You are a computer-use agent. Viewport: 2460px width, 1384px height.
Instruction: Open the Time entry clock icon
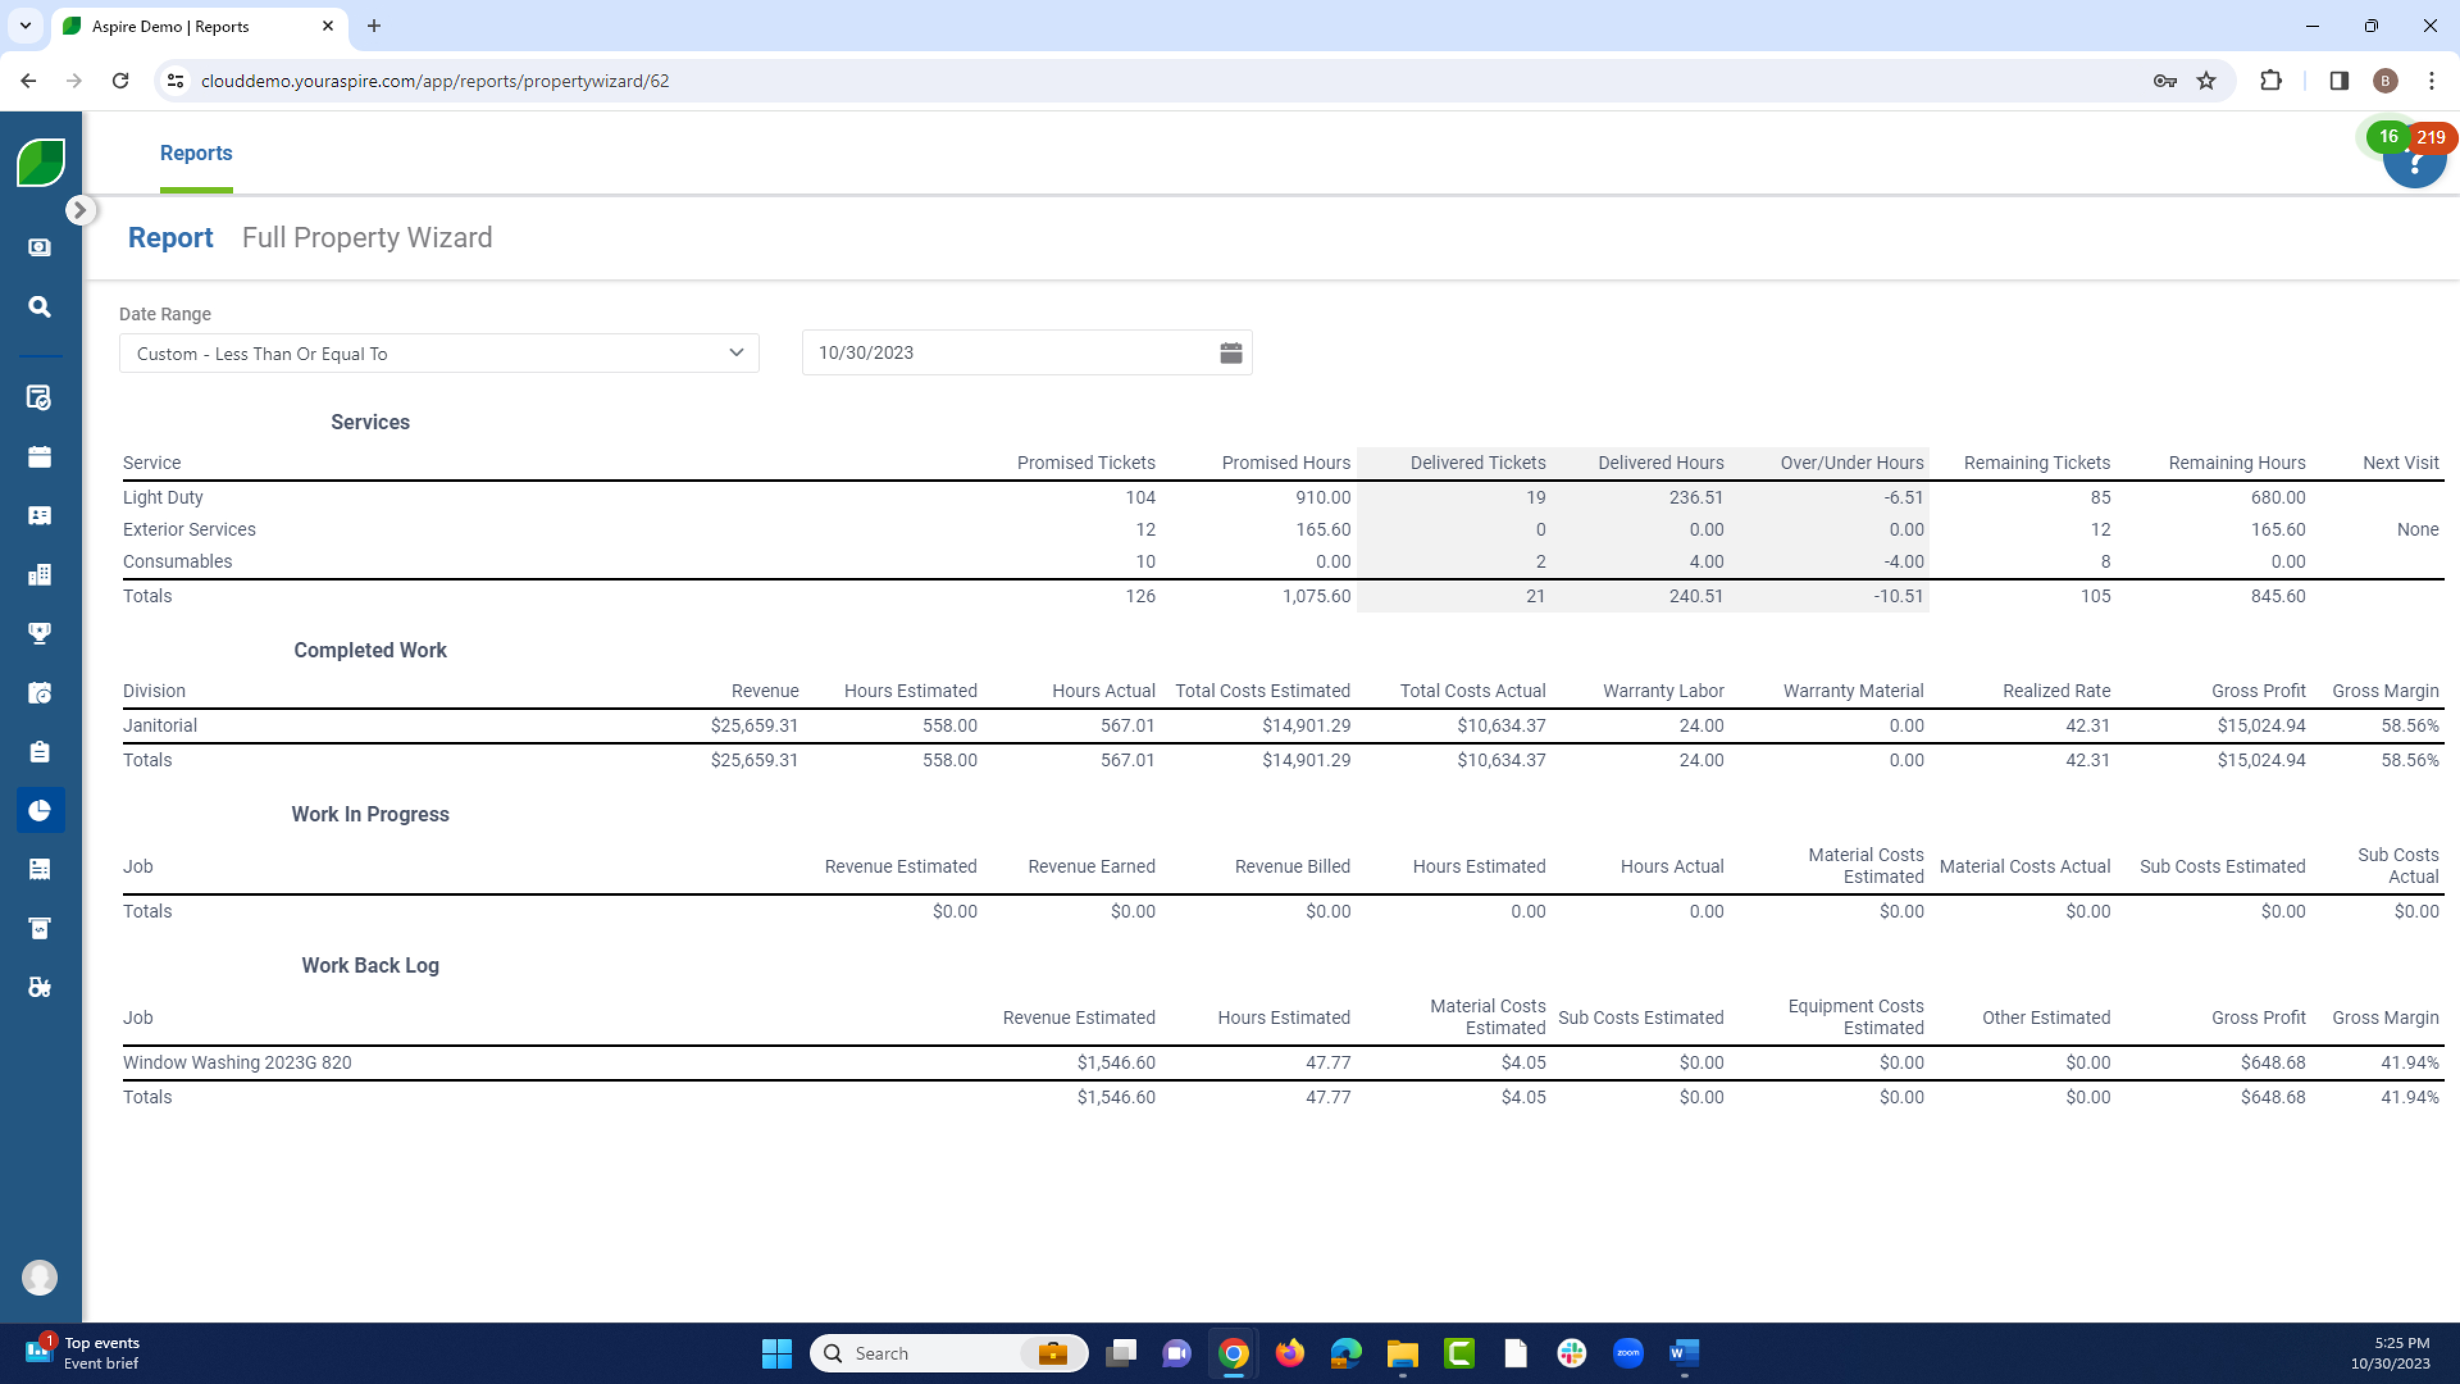point(39,691)
